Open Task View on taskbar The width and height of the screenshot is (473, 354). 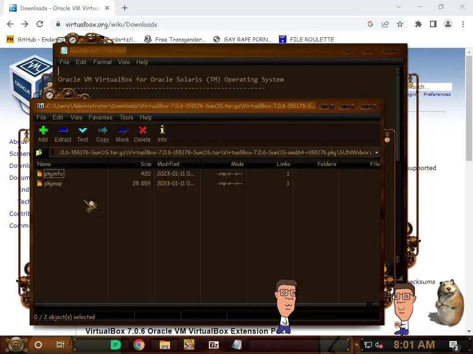pos(61,345)
